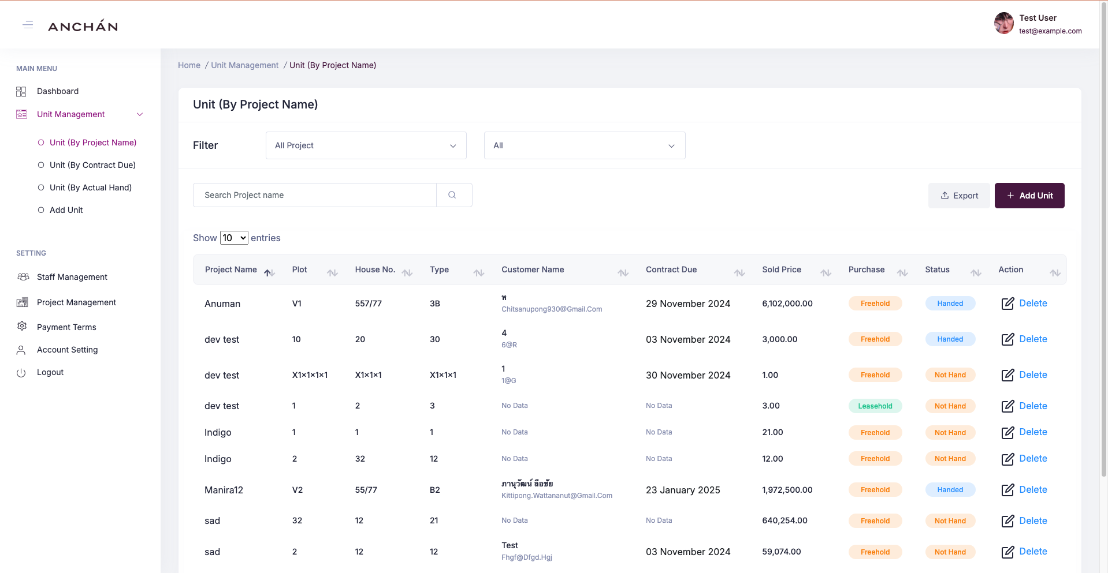Sort by House No. column arrows
The width and height of the screenshot is (1108, 573).
tap(407, 273)
